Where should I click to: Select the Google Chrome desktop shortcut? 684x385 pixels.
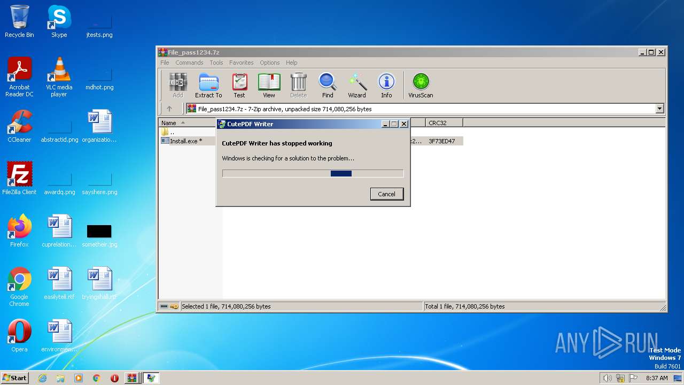pos(19,287)
